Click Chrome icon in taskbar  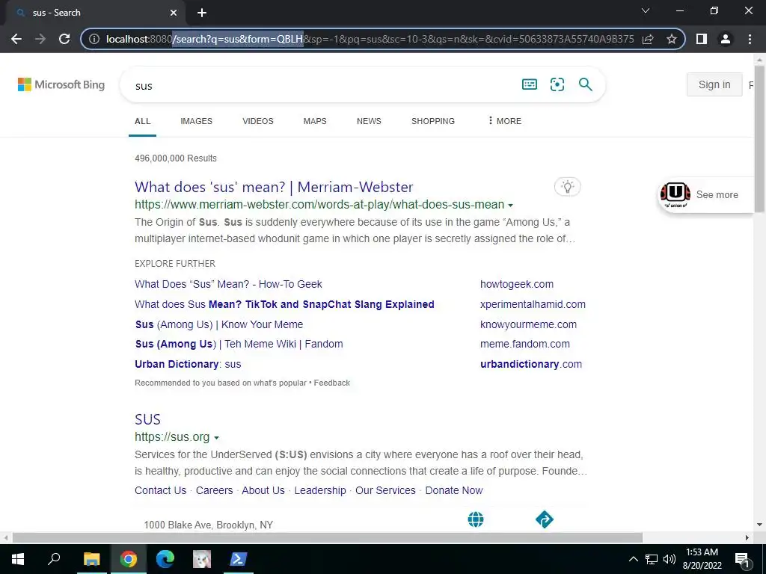(x=129, y=559)
